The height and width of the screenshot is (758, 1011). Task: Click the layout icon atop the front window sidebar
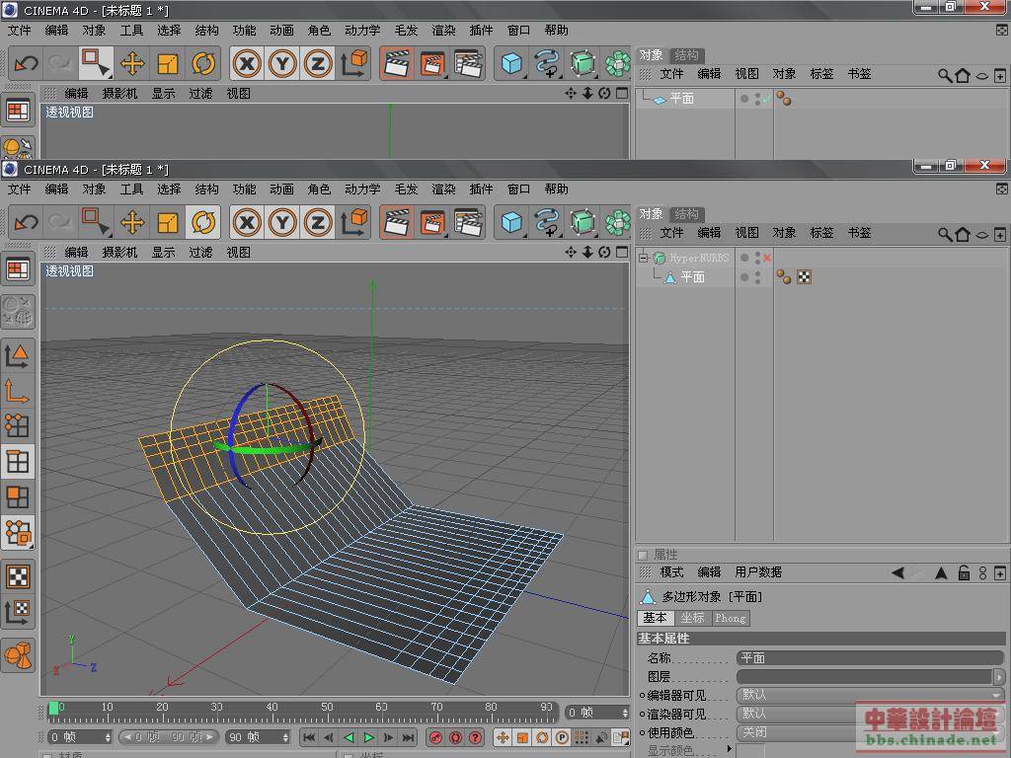coord(18,268)
